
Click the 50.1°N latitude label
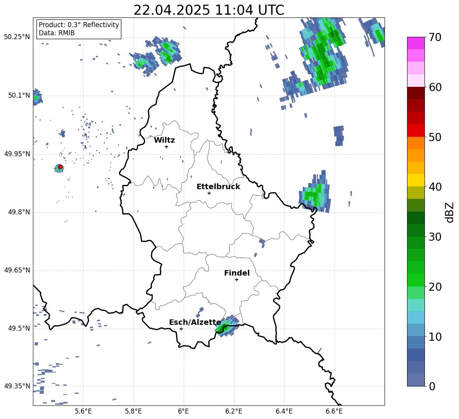pyautogui.click(x=19, y=96)
